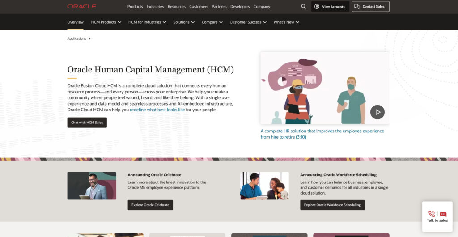The image size is (458, 237).
Task: Click the View Accounts button
Action: point(330,7)
